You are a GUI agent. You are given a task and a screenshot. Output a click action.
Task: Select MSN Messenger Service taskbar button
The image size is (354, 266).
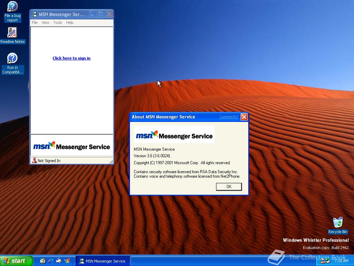(103, 261)
